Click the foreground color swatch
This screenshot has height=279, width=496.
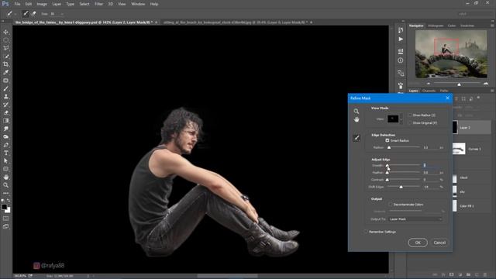pyautogui.click(x=5, y=207)
